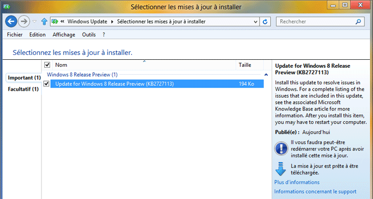This screenshot has width=373, height=199.
Task: Open Informations concernant le support link
Action: pyautogui.click(x=315, y=192)
